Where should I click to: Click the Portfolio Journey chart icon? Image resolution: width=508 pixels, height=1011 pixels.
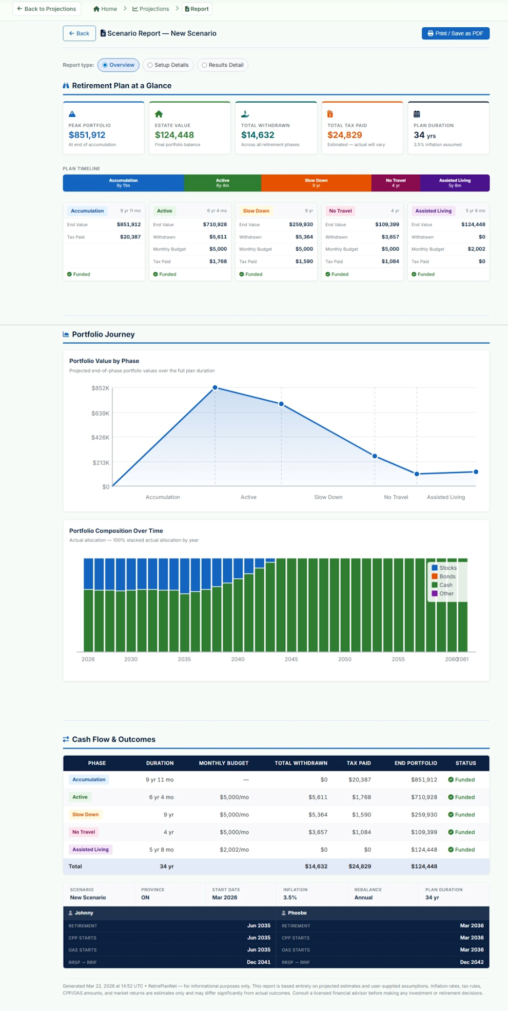(66, 334)
